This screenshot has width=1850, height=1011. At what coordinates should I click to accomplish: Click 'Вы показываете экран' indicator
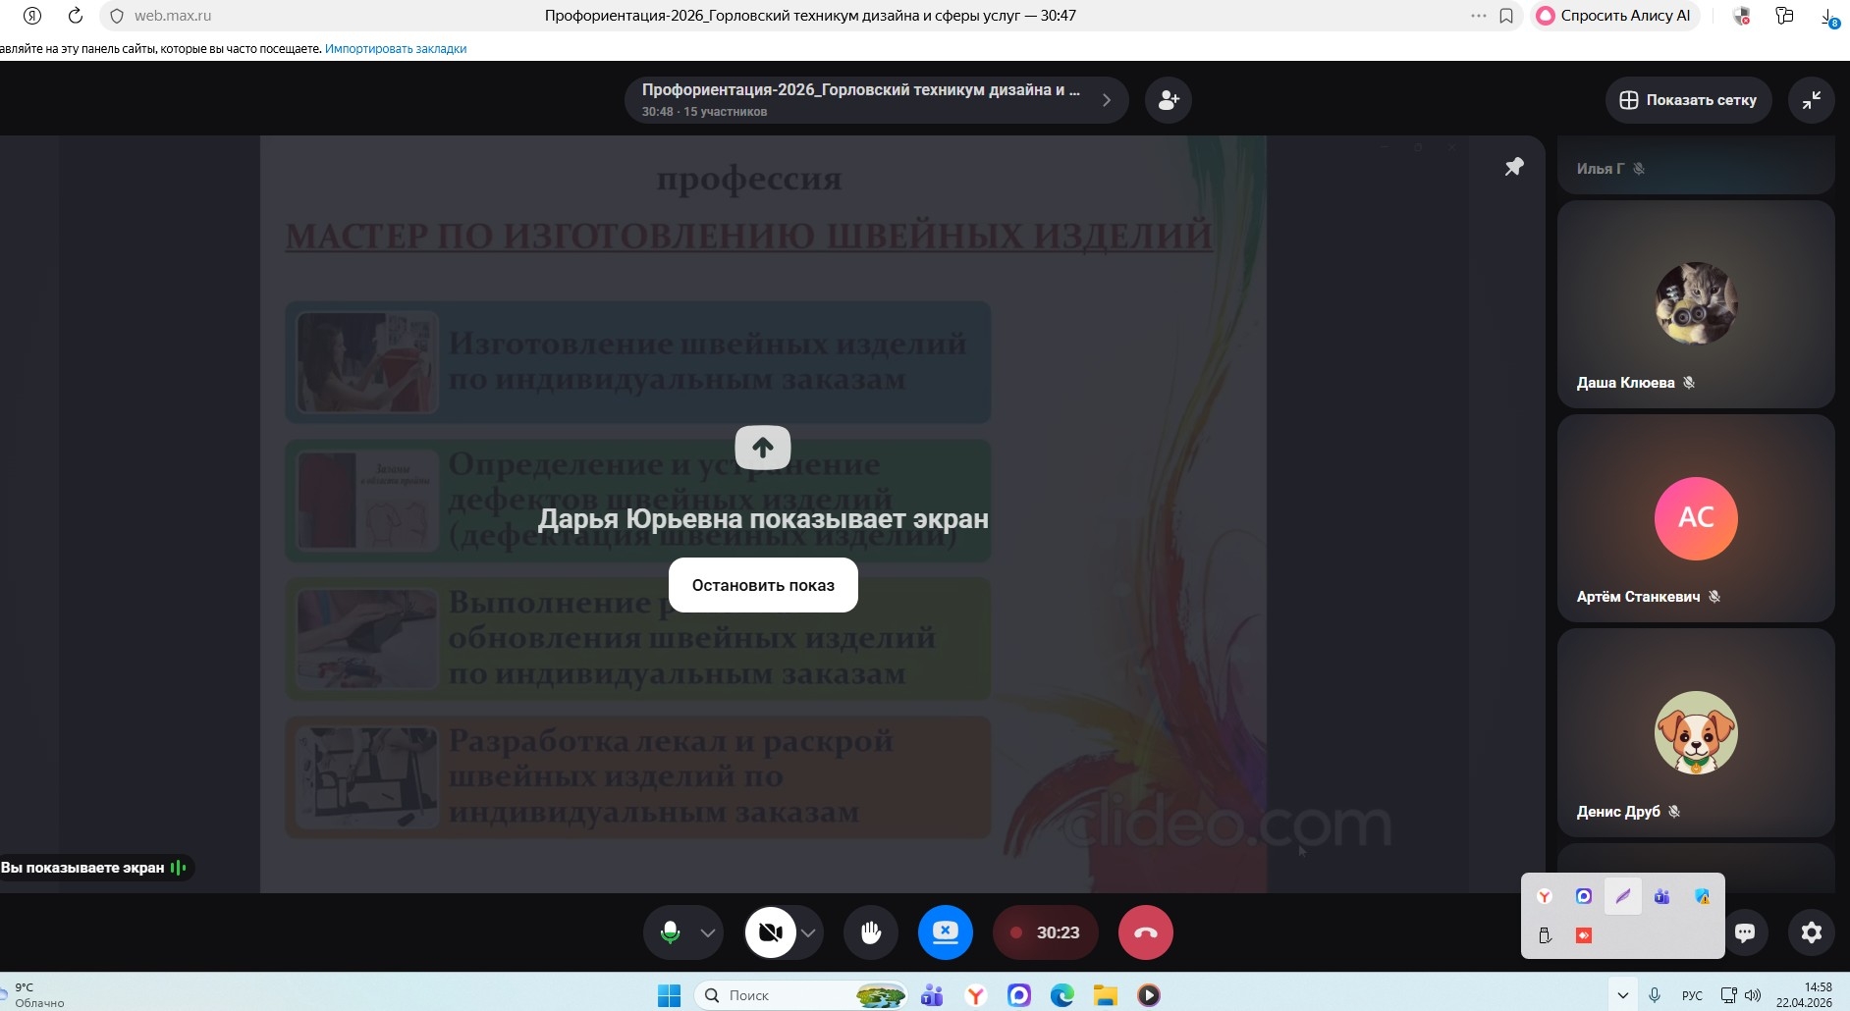pos(94,868)
